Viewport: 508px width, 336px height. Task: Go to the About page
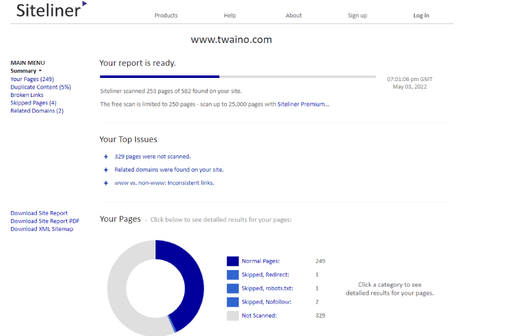pyautogui.click(x=293, y=15)
